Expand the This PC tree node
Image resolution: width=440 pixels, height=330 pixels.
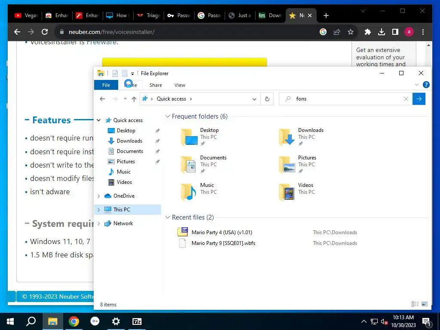pyautogui.click(x=99, y=210)
